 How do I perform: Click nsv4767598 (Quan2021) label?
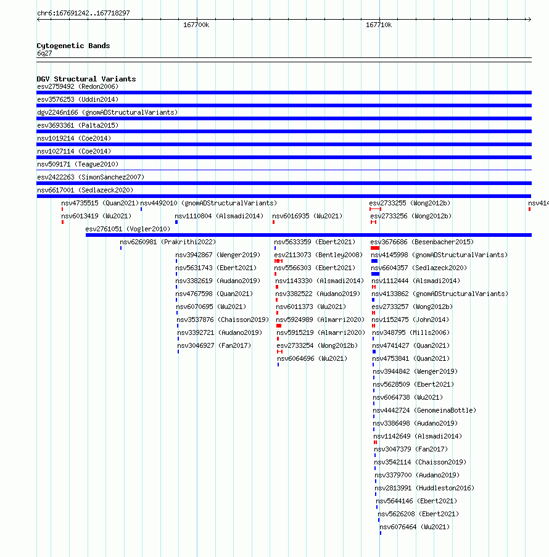tap(214, 294)
